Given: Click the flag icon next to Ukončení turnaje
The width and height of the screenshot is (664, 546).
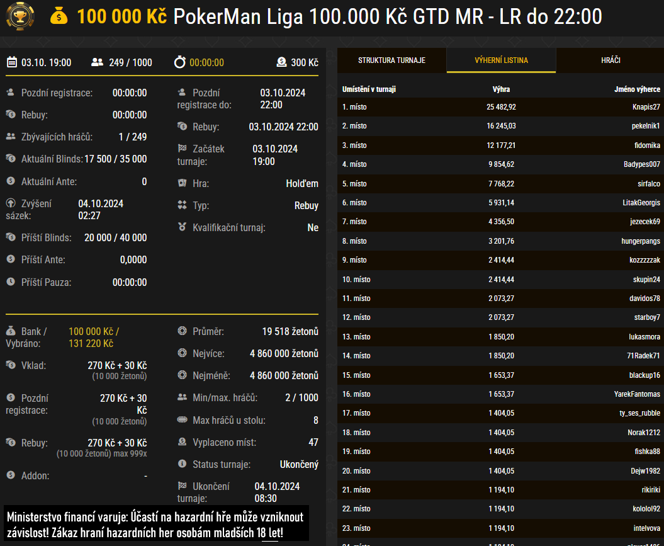Looking at the screenshot, I should pyautogui.click(x=182, y=486).
